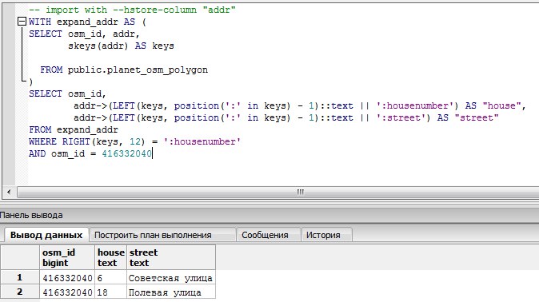The height and width of the screenshot is (302, 539).
Task: Click the Советская улица cell
Action: pos(171,277)
